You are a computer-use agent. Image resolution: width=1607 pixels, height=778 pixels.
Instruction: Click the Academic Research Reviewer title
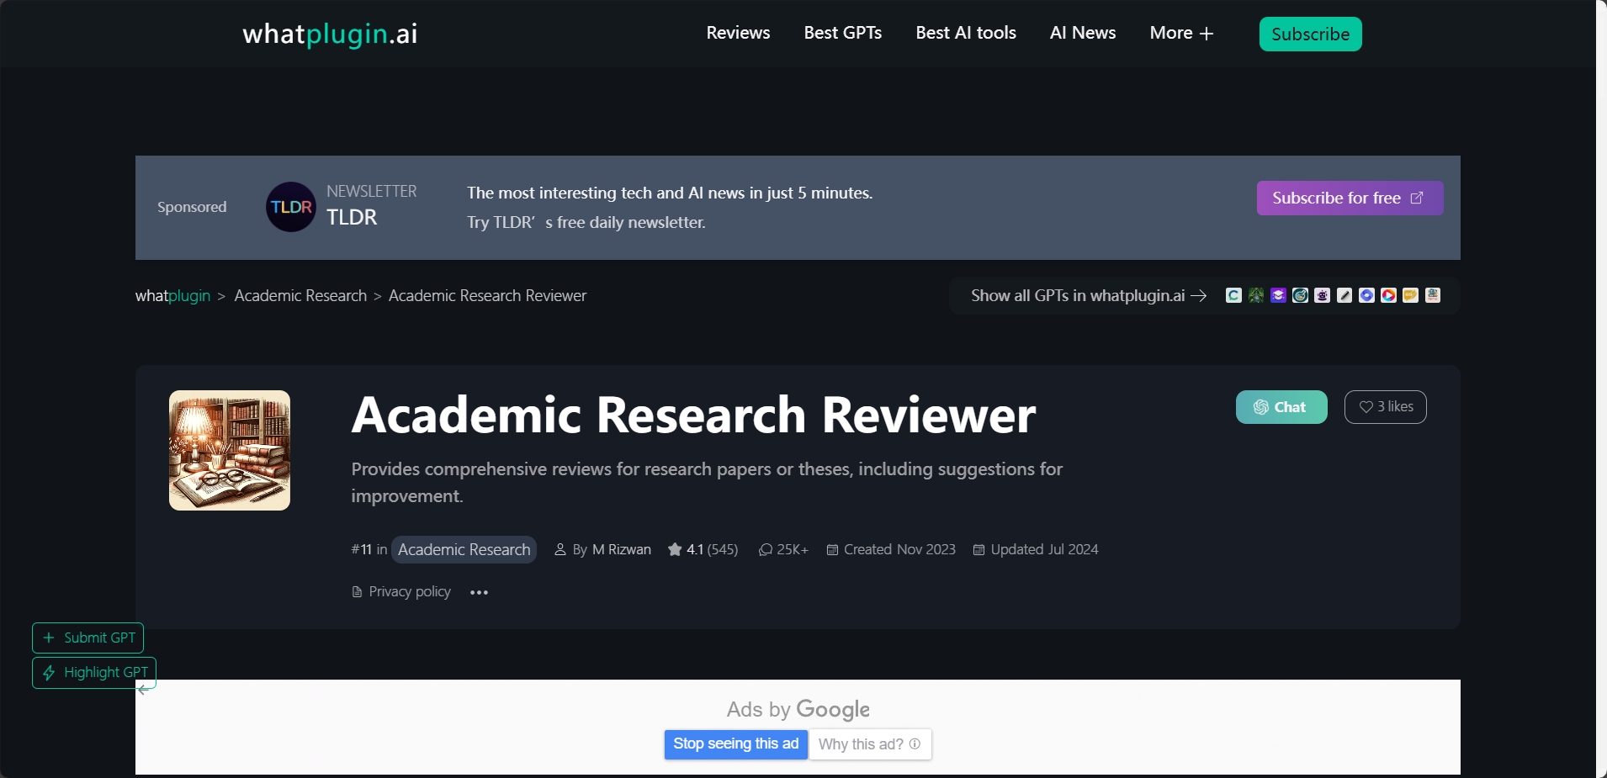[x=693, y=415]
